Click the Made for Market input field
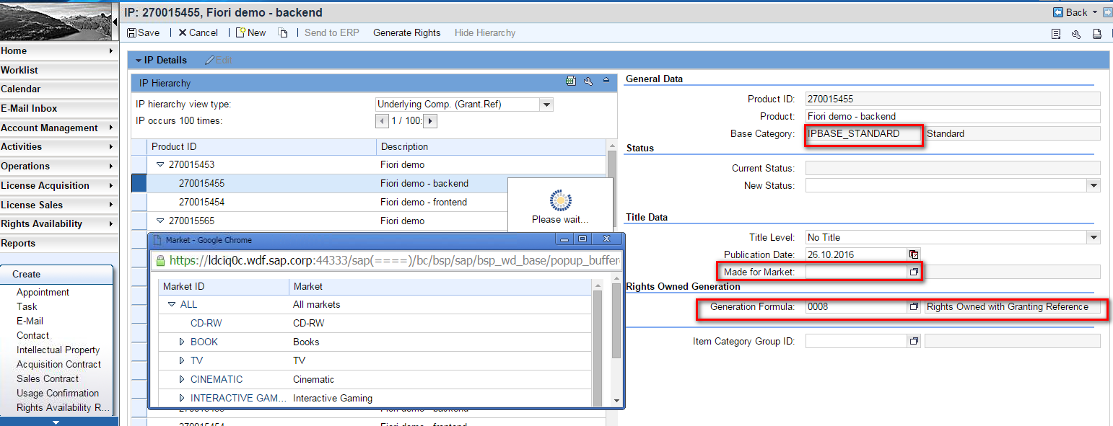 pos(856,272)
